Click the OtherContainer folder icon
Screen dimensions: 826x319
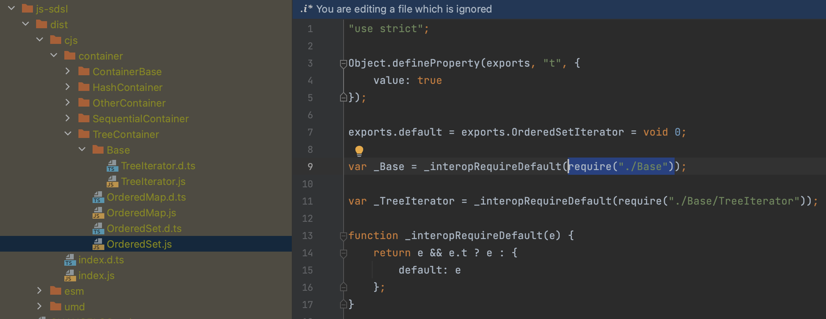(84, 102)
